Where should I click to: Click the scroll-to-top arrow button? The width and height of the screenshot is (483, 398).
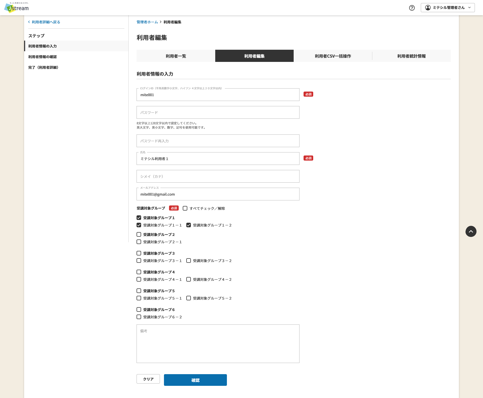(471, 231)
